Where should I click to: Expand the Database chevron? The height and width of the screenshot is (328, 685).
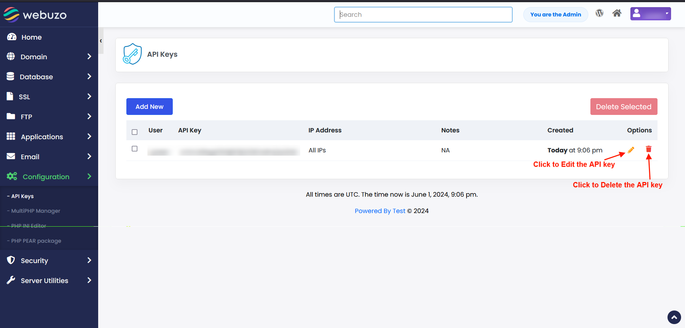(x=89, y=76)
